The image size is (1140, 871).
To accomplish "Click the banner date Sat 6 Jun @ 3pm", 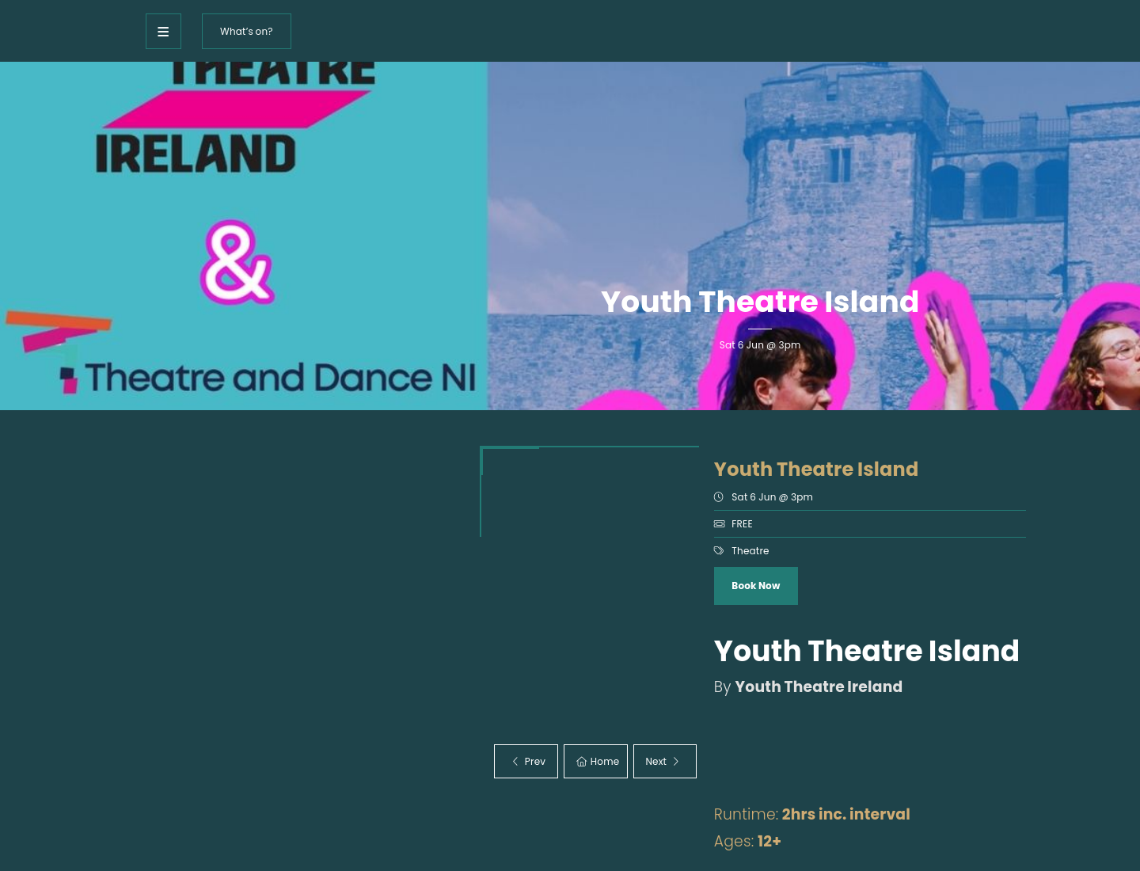I will click(x=760, y=345).
